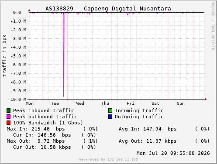Screen dimensions: 217x164
Task: Click the 'Peak outbound traffic' legend label
Action: click(45, 117)
